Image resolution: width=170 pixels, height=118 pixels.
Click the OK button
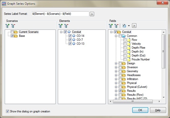tap(140, 110)
